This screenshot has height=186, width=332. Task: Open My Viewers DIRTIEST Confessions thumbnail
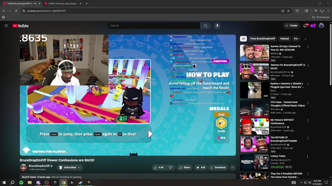(254, 126)
